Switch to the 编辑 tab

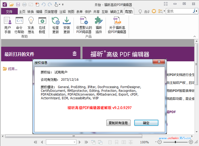39,12
